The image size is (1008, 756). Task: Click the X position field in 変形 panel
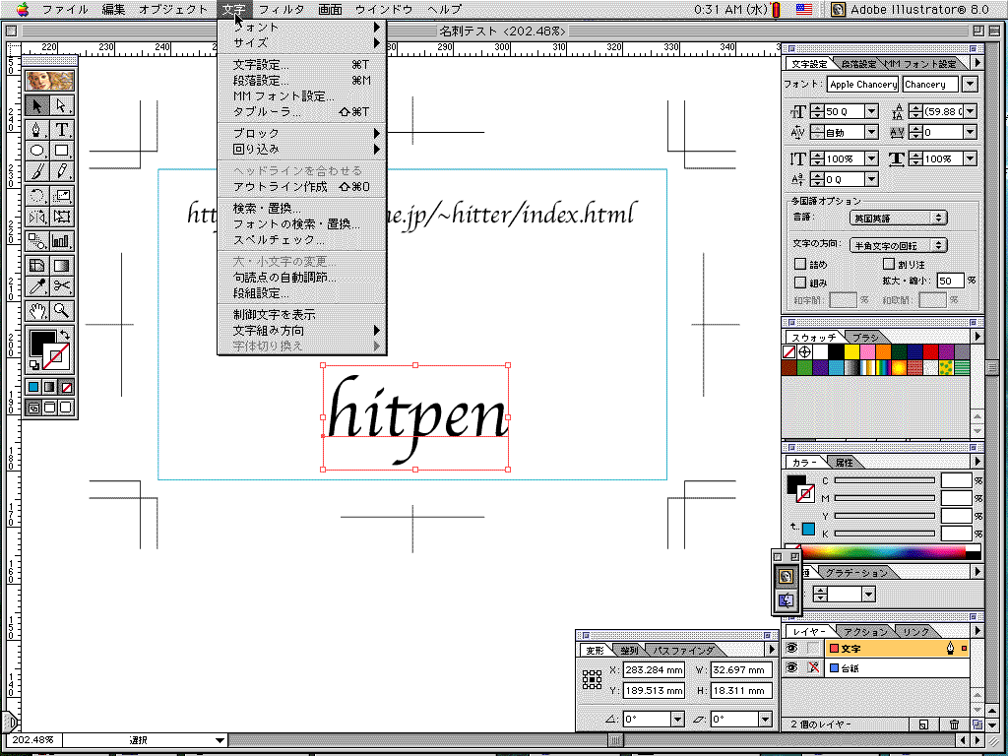click(654, 670)
